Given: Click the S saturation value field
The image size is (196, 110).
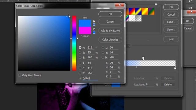Looking at the screenshot, I should click(x=91, y=53).
